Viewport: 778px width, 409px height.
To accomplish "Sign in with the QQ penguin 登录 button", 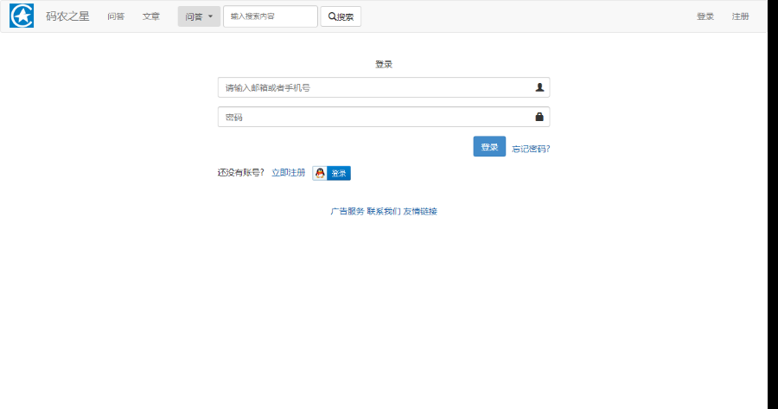I will pyautogui.click(x=331, y=173).
